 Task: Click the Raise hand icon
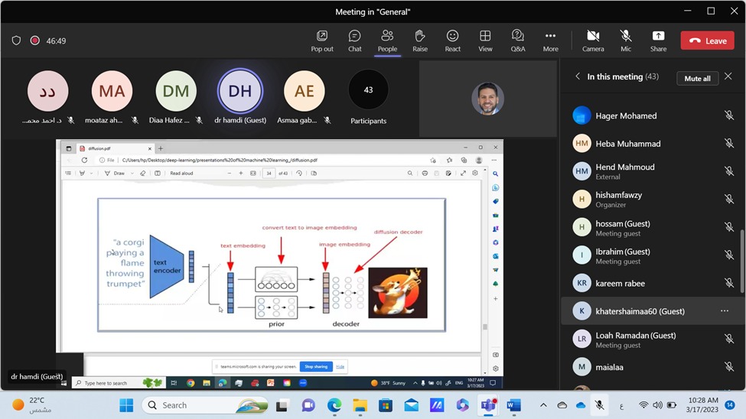coord(420,41)
